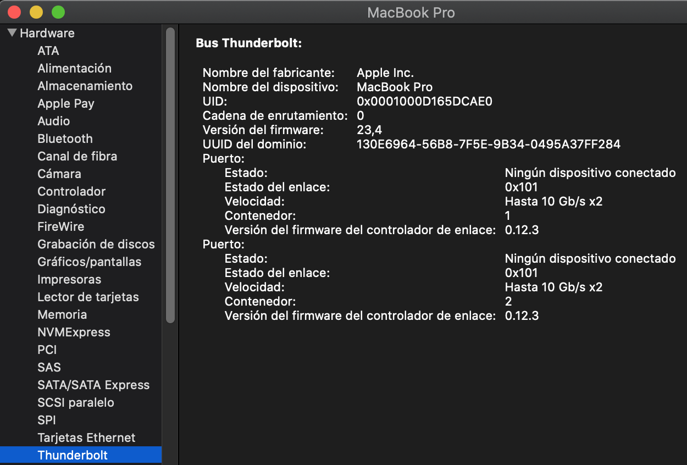The height and width of the screenshot is (465, 687).
Task: Select Almacenamiento sidebar entry
Action: click(x=85, y=86)
